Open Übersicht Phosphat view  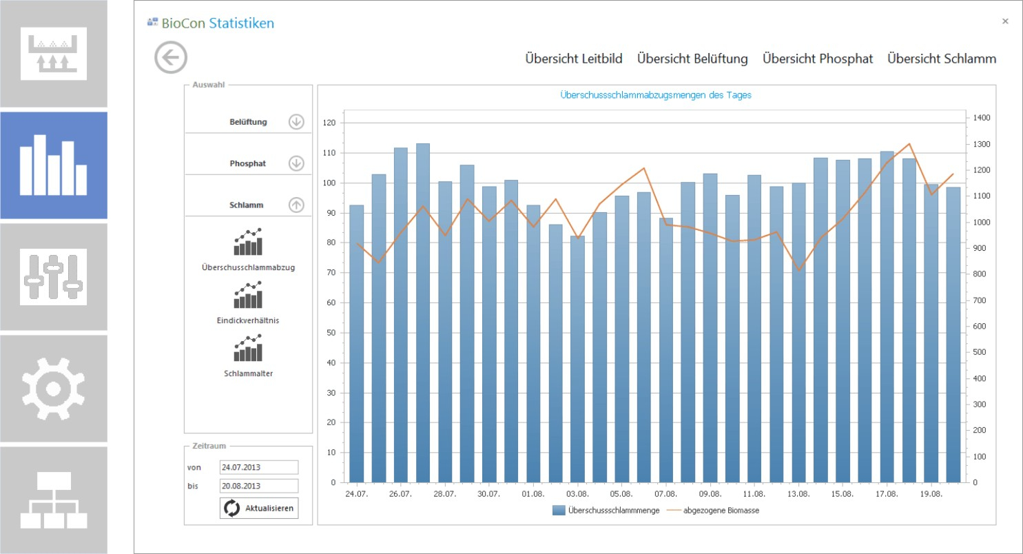pos(818,59)
